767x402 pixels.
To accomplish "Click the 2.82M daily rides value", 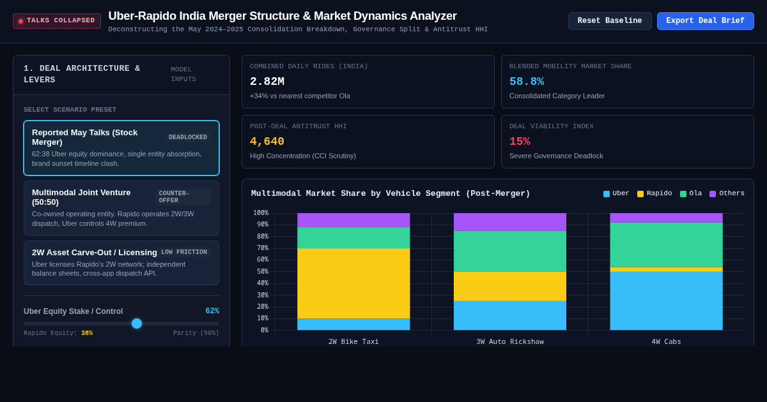I will pos(267,82).
